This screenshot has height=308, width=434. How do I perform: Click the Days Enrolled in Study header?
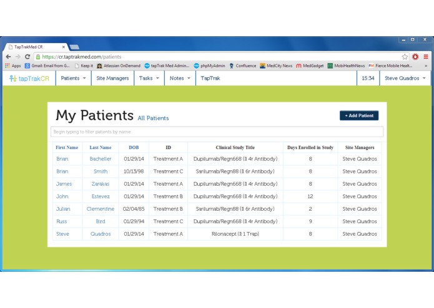click(x=310, y=148)
